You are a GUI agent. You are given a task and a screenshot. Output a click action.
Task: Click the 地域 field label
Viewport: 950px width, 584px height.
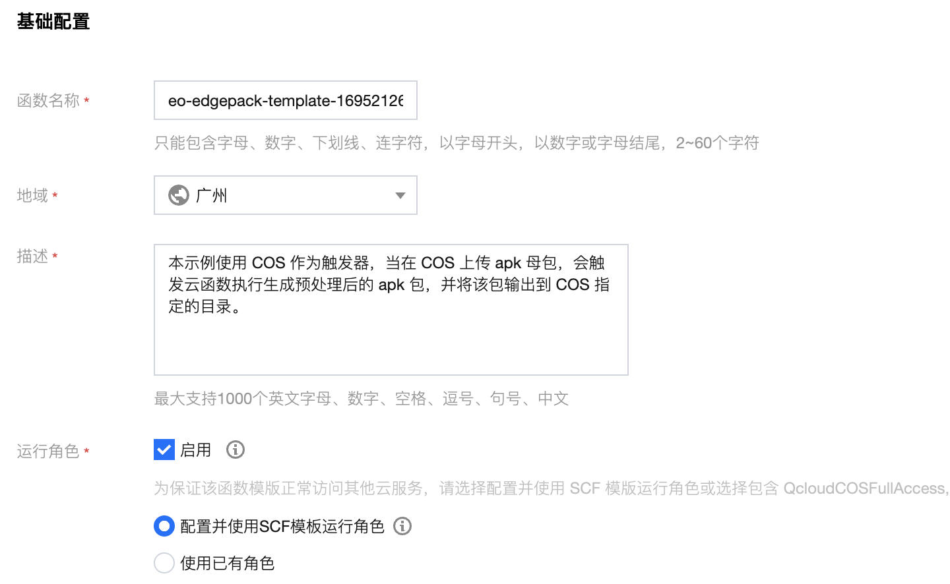click(x=32, y=195)
